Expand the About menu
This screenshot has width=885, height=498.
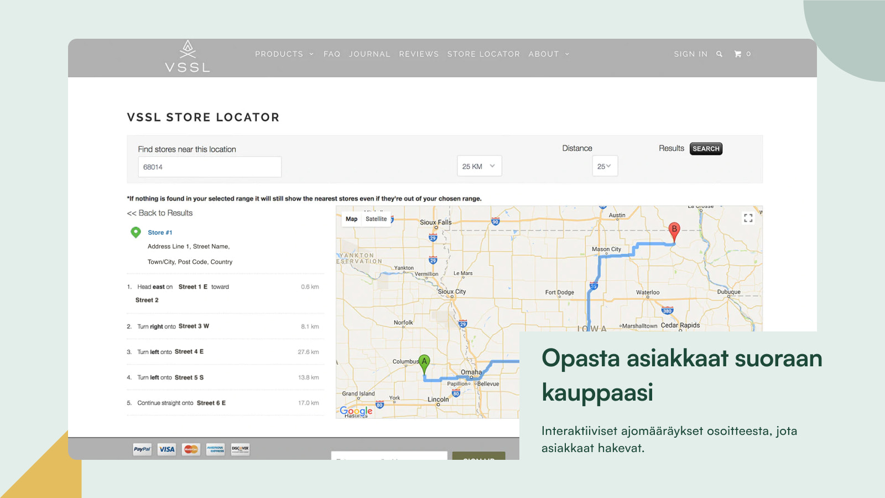pyautogui.click(x=549, y=54)
